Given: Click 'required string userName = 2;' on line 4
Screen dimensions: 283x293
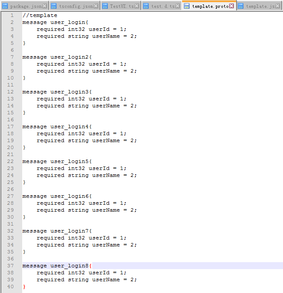Looking at the screenshot, I should [x=87, y=36].
